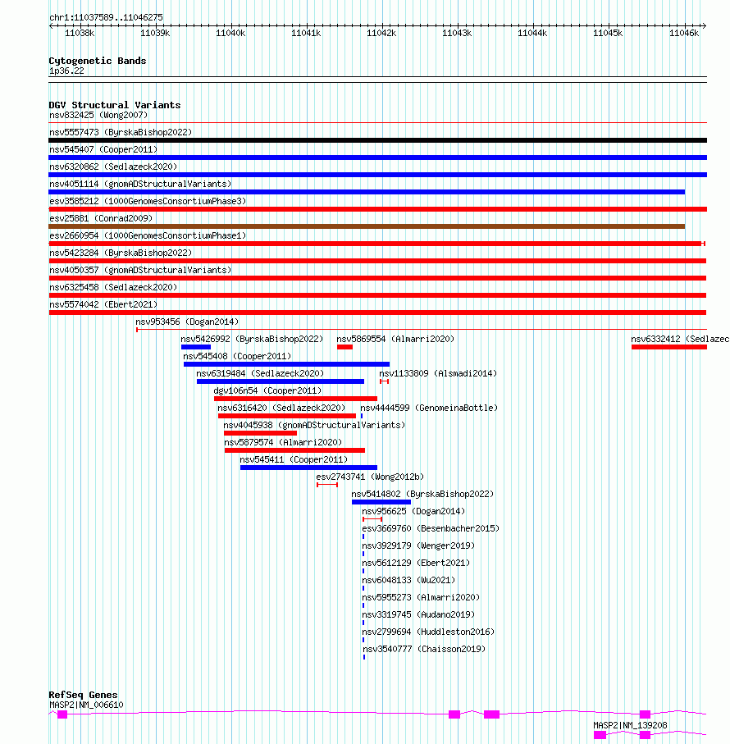730x744 pixels.
Task: Click the 11045k ruler tick label
Action: click(608, 33)
